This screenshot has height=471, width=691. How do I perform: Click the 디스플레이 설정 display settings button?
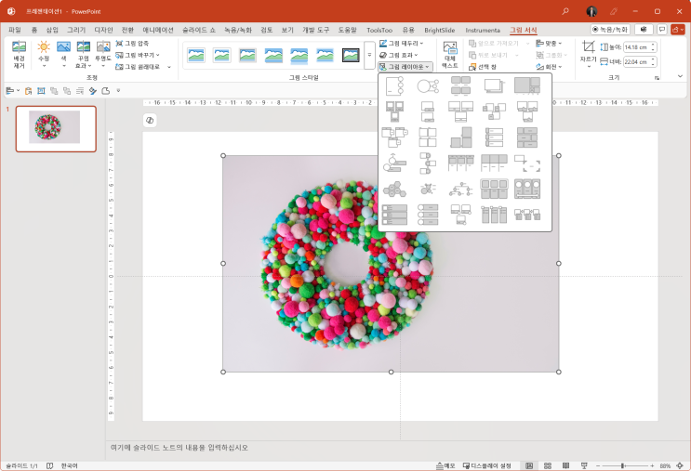click(x=487, y=465)
